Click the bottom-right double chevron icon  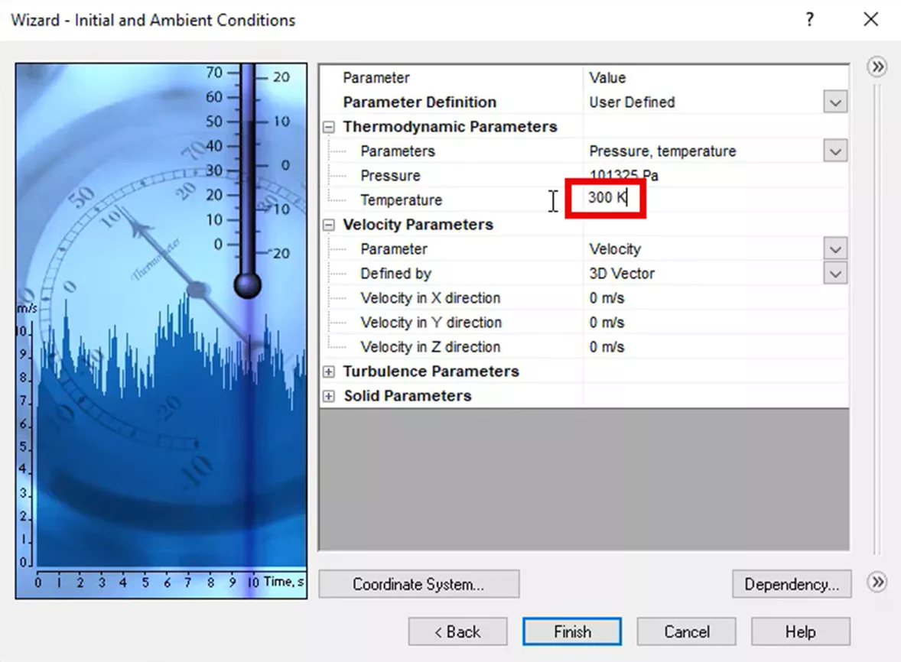pyautogui.click(x=877, y=583)
